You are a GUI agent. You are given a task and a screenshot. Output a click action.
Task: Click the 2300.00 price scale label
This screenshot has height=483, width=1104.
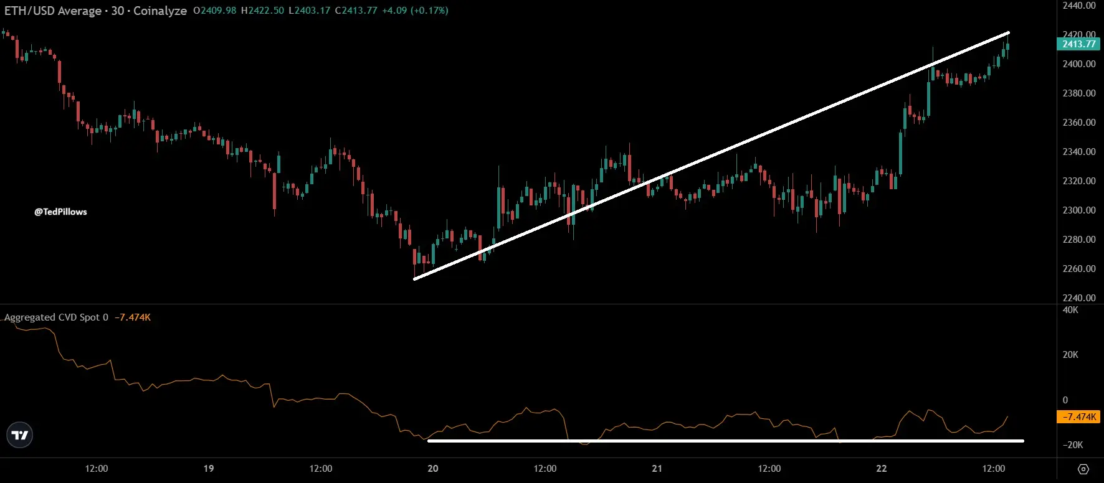click(x=1079, y=210)
